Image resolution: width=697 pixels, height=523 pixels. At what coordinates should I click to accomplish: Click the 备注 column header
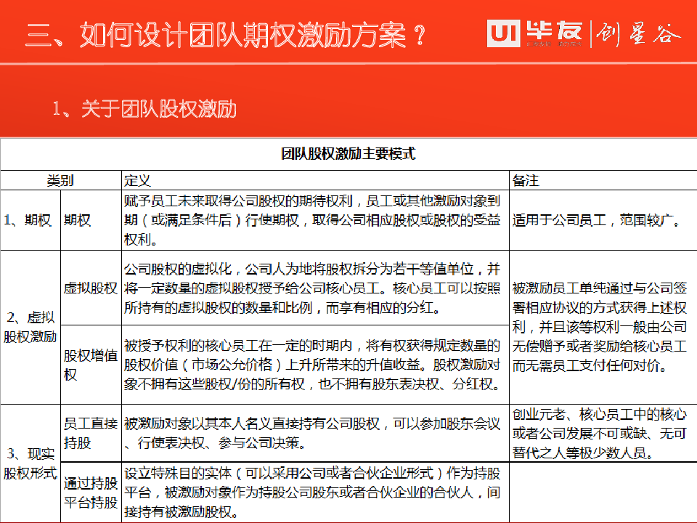(526, 180)
